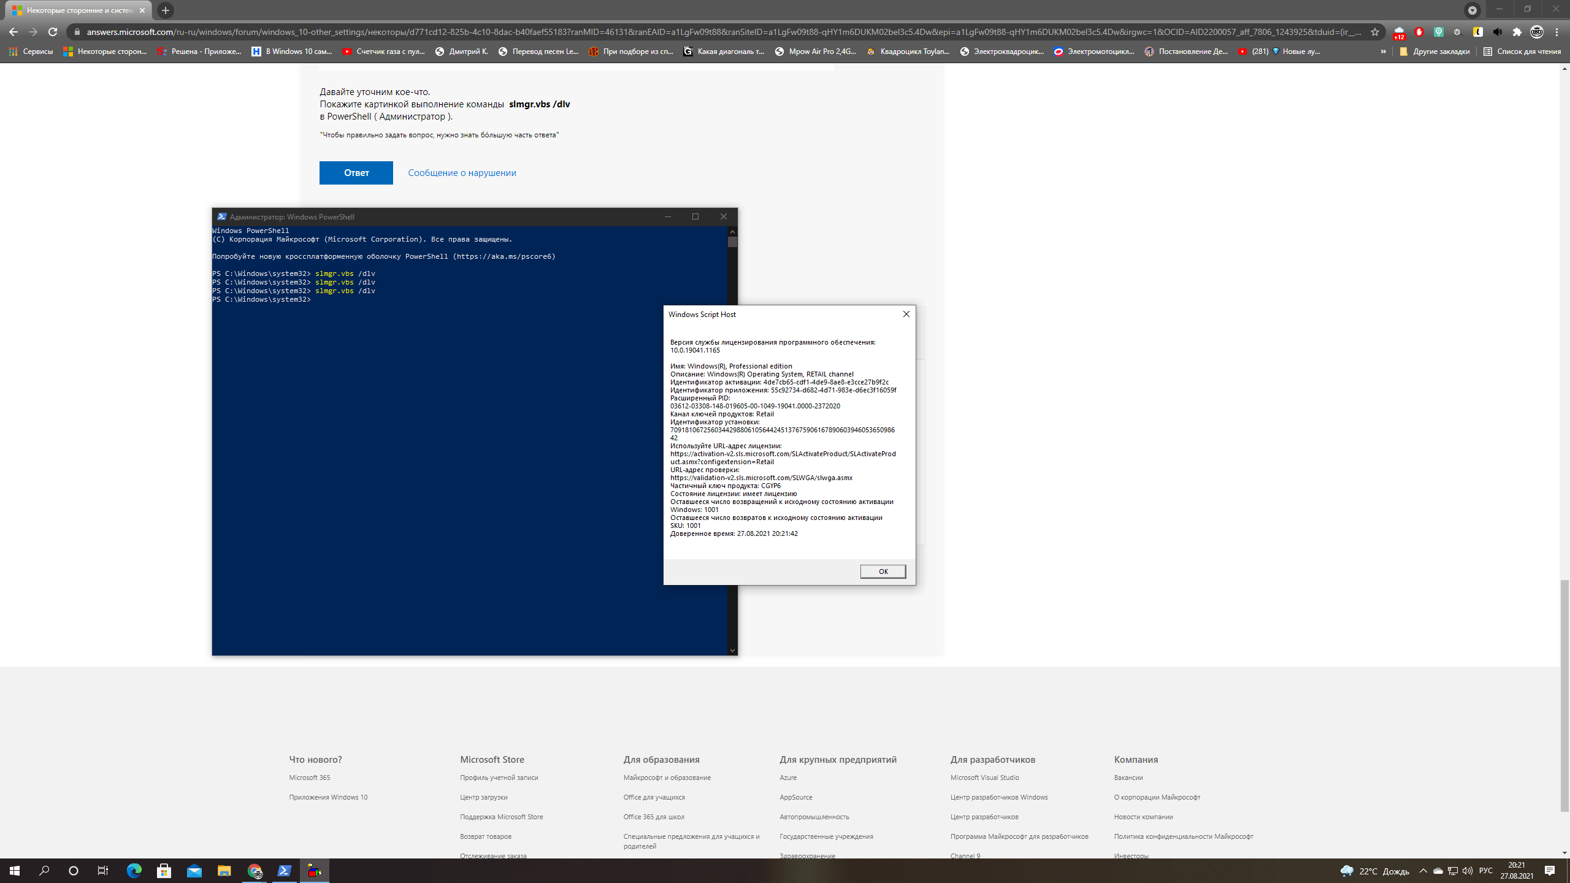The width and height of the screenshot is (1570, 883).
Task: Show more hidden bookmarks chevron
Action: 1383,52
